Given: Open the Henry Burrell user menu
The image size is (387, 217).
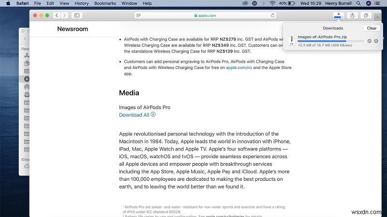Looking at the screenshot, I should pyautogui.click(x=338, y=3).
